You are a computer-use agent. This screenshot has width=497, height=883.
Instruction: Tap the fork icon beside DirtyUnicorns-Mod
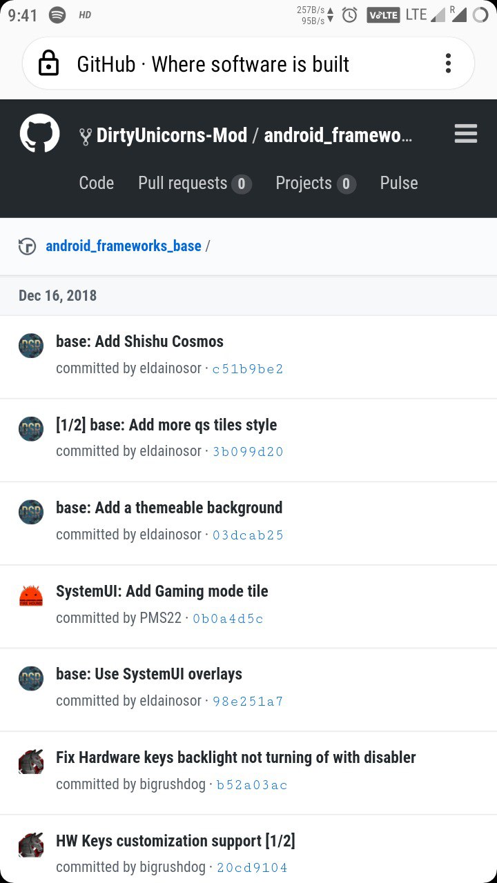click(86, 137)
